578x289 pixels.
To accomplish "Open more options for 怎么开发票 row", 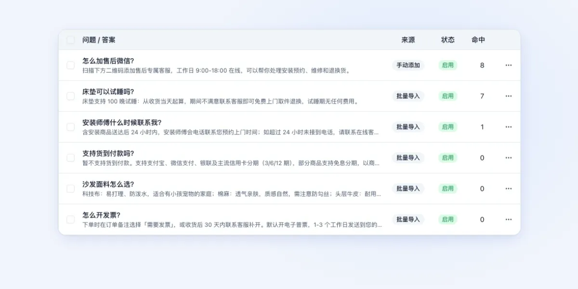I will pyautogui.click(x=508, y=219).
